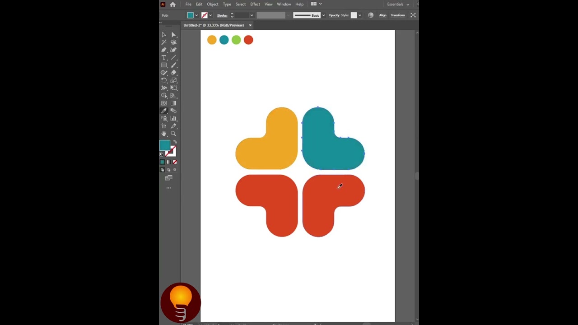The image size is (578, 325).
Task: Choose the Magic Wand tool
Action: (164, 42)
